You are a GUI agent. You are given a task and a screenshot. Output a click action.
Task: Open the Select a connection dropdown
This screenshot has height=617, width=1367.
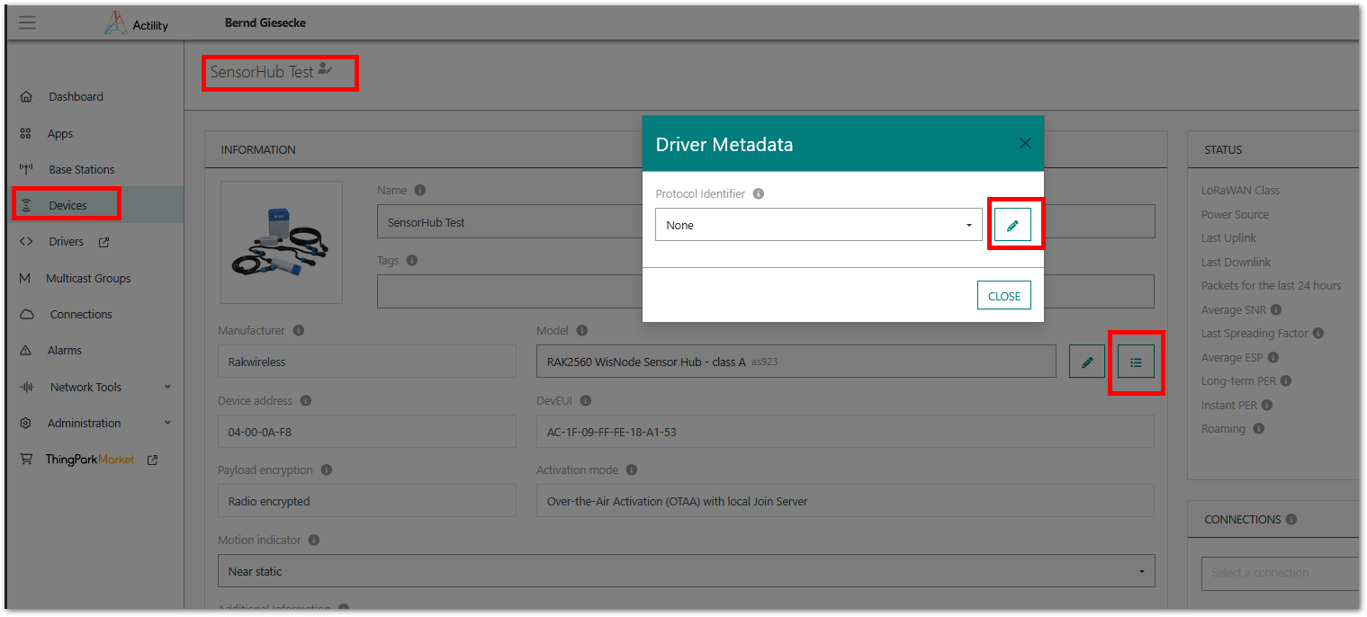click(1280, 572)
